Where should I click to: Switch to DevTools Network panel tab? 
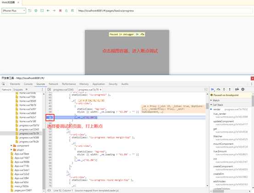pyautogui.click(x=54, y=84)
